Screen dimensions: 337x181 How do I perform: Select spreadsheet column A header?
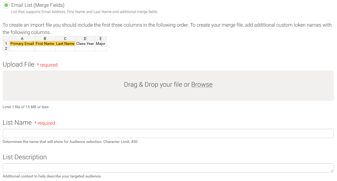tap(22, 39)
